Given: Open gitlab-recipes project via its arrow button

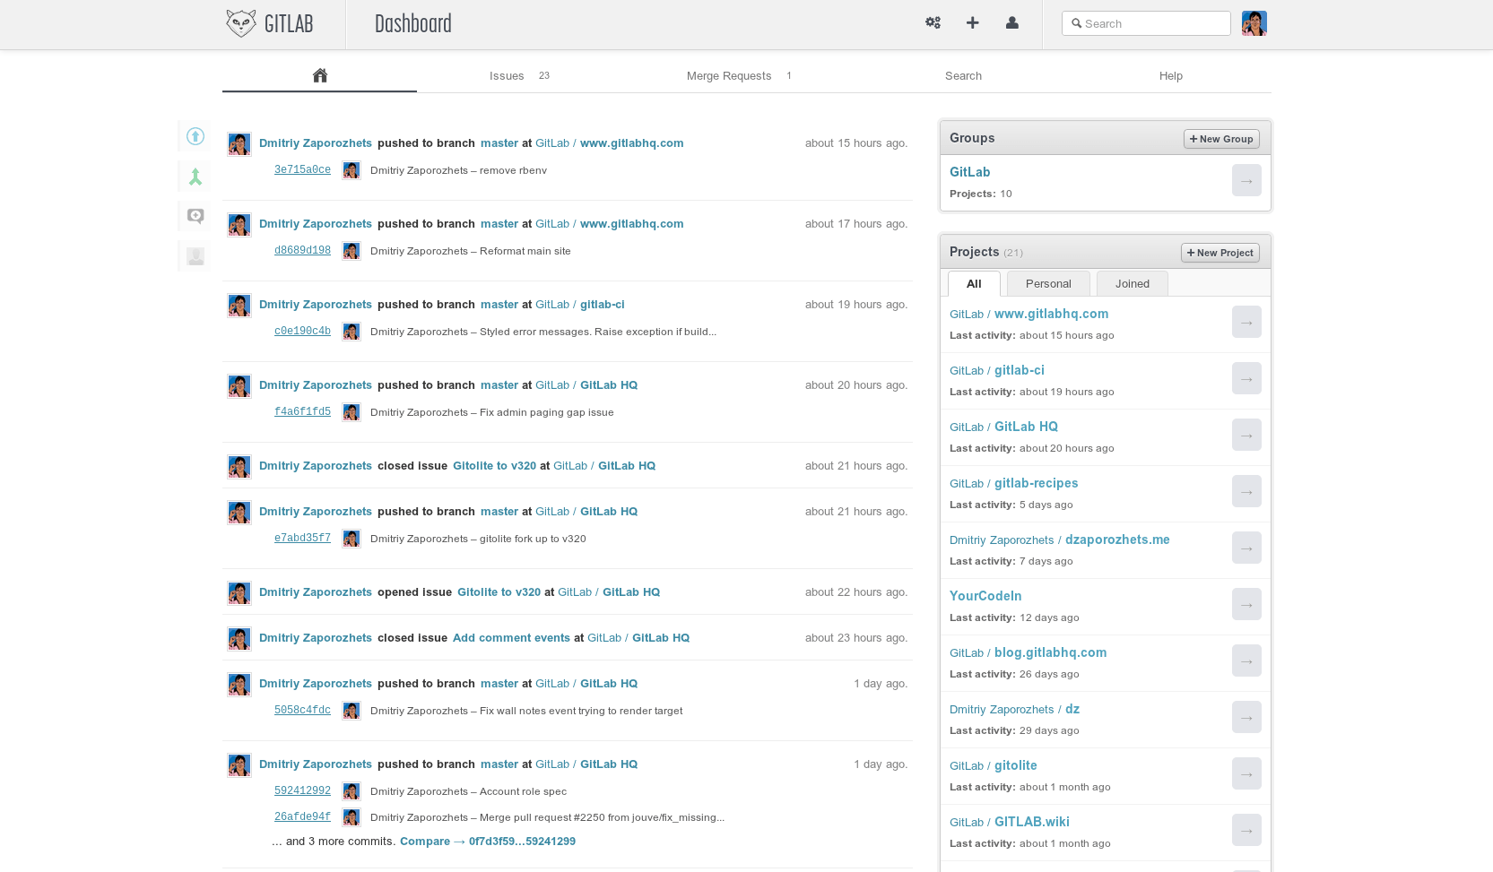Looking at the screenshot, I should pos(1246,491).
